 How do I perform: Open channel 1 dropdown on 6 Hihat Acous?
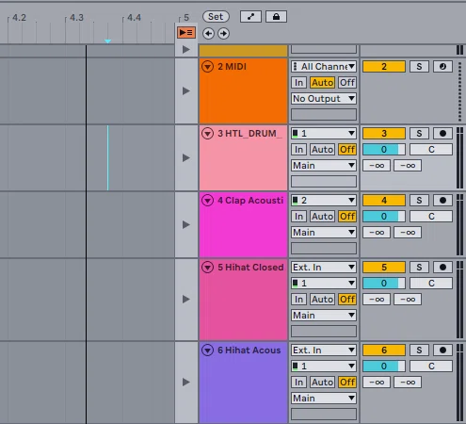click(x=324, y=366)
